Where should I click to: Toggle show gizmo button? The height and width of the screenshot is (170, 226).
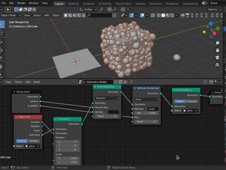point(132,15)
